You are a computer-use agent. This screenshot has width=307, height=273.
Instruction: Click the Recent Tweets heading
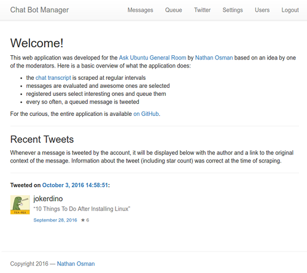click(42, 139)
